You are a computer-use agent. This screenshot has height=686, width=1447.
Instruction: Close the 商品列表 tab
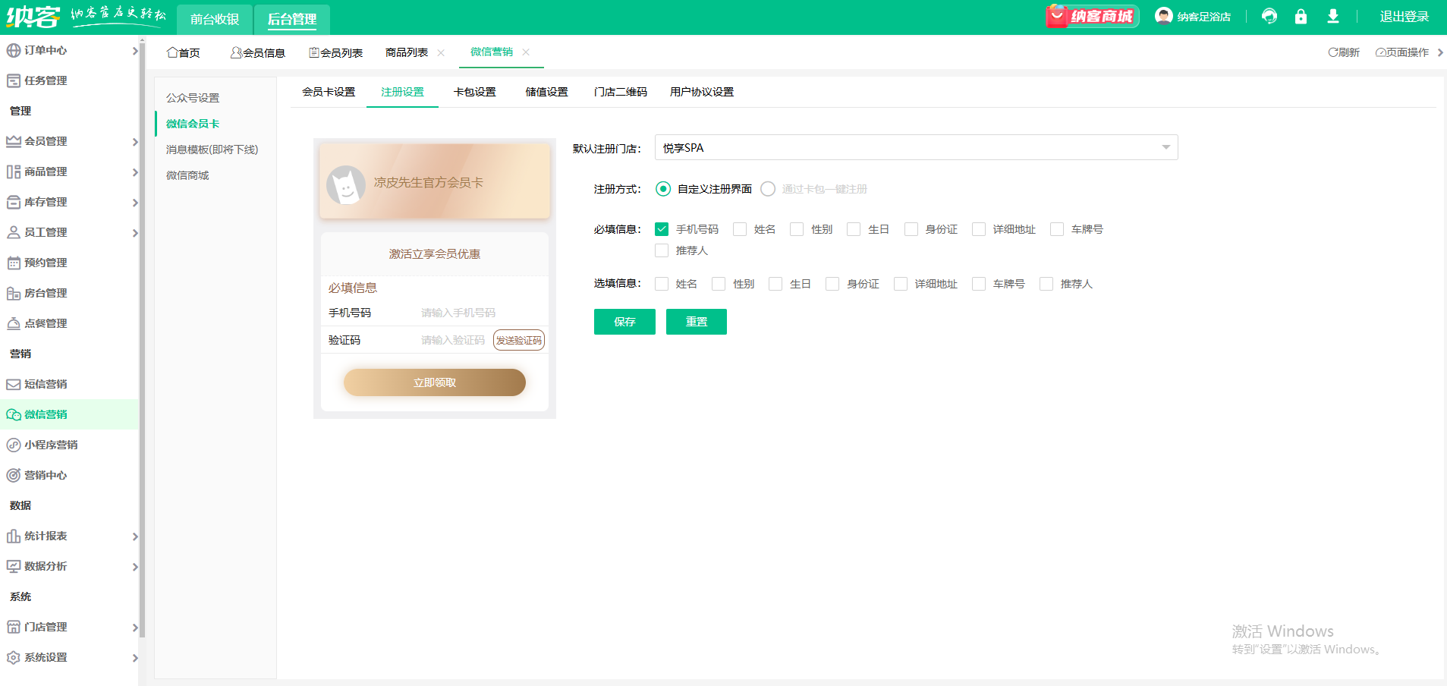point(441,52)
